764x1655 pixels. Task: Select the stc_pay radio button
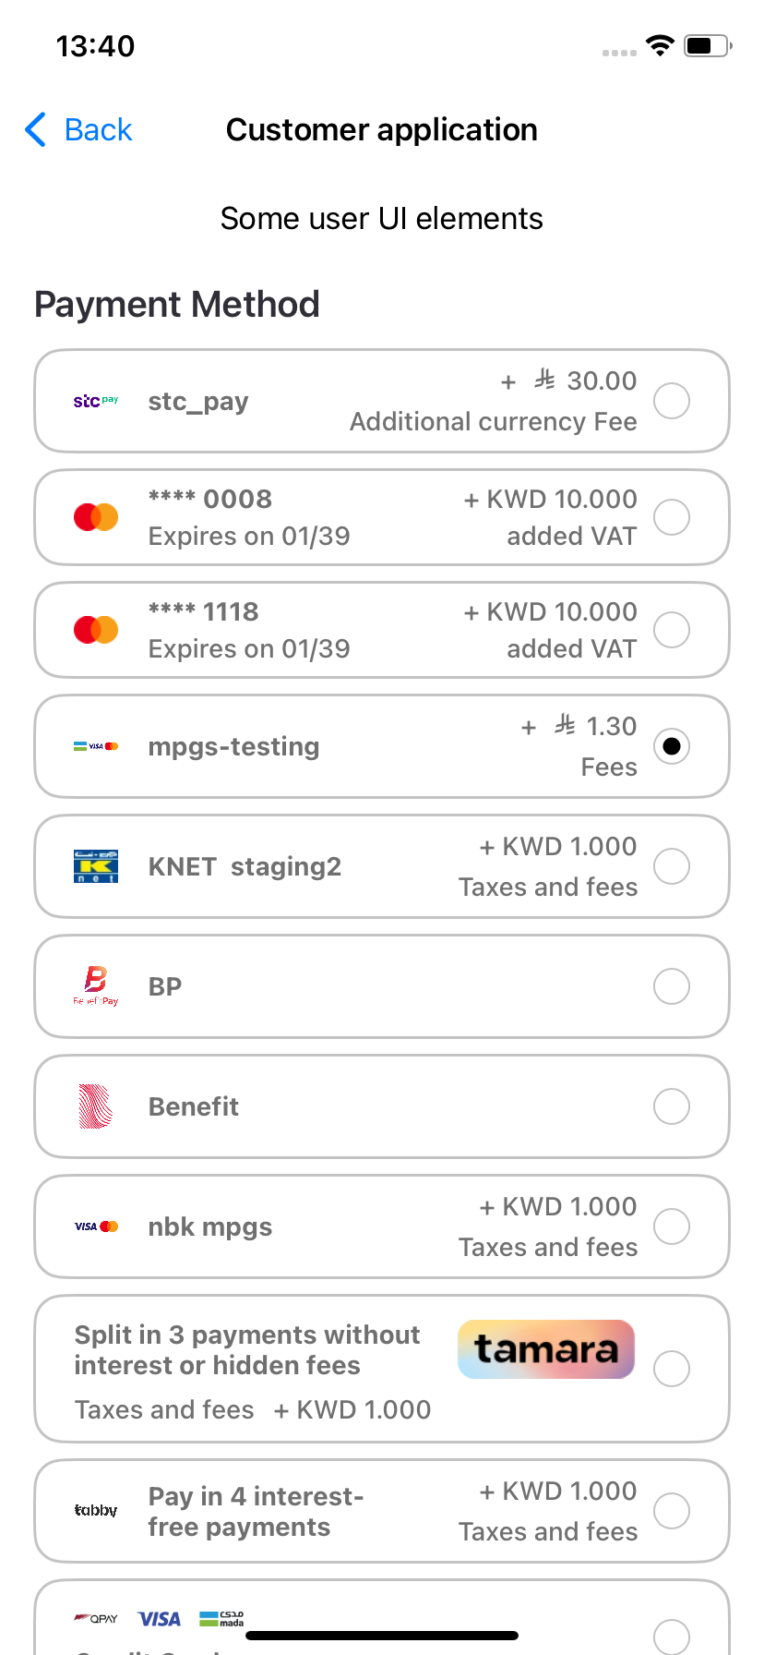pos(672,401)
